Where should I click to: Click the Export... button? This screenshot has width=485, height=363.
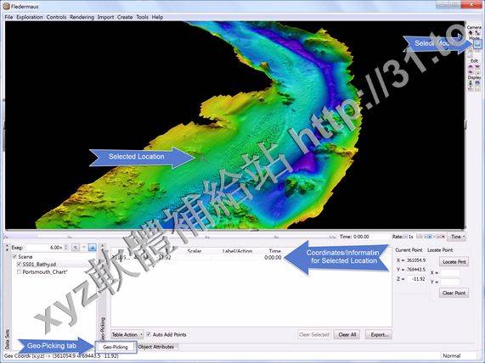379,334
